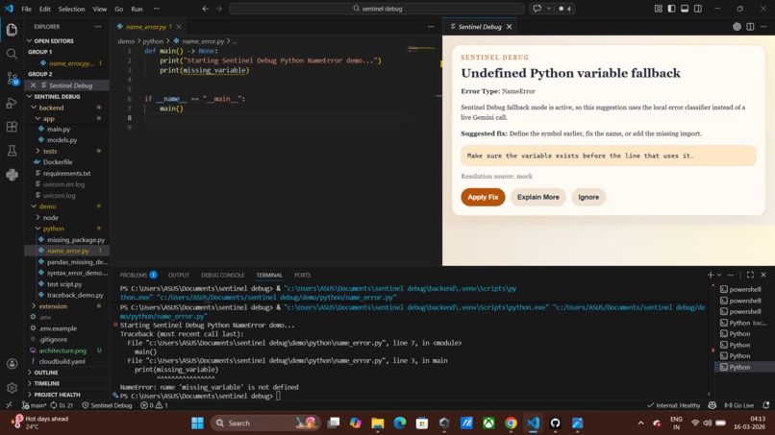The image size is (775, 435).
Task: Open notifications bell in status bar
Action: click(766, 405)
